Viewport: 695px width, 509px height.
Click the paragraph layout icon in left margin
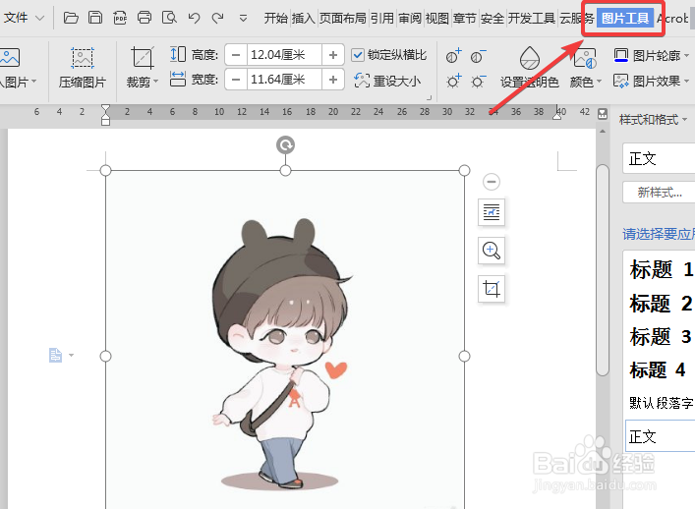click(x=56, y=355)
